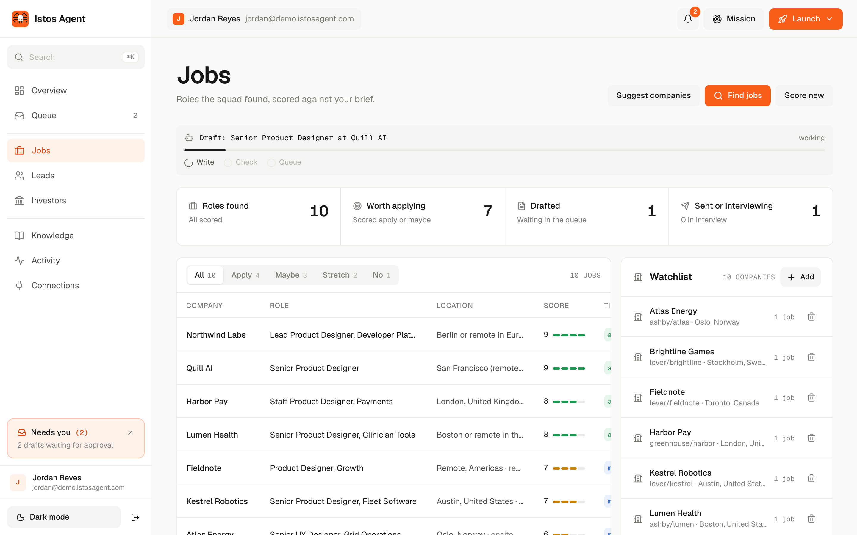Click the J avatar in top account chip

pyautogui.click(x=179, y=19)
